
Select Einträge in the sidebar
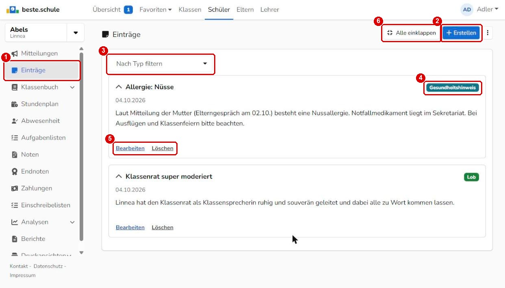coord(41,70)
